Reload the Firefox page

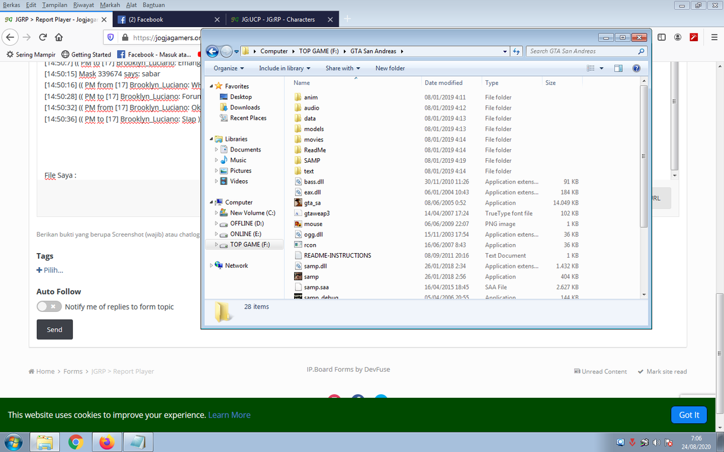[x=42, y=37]
